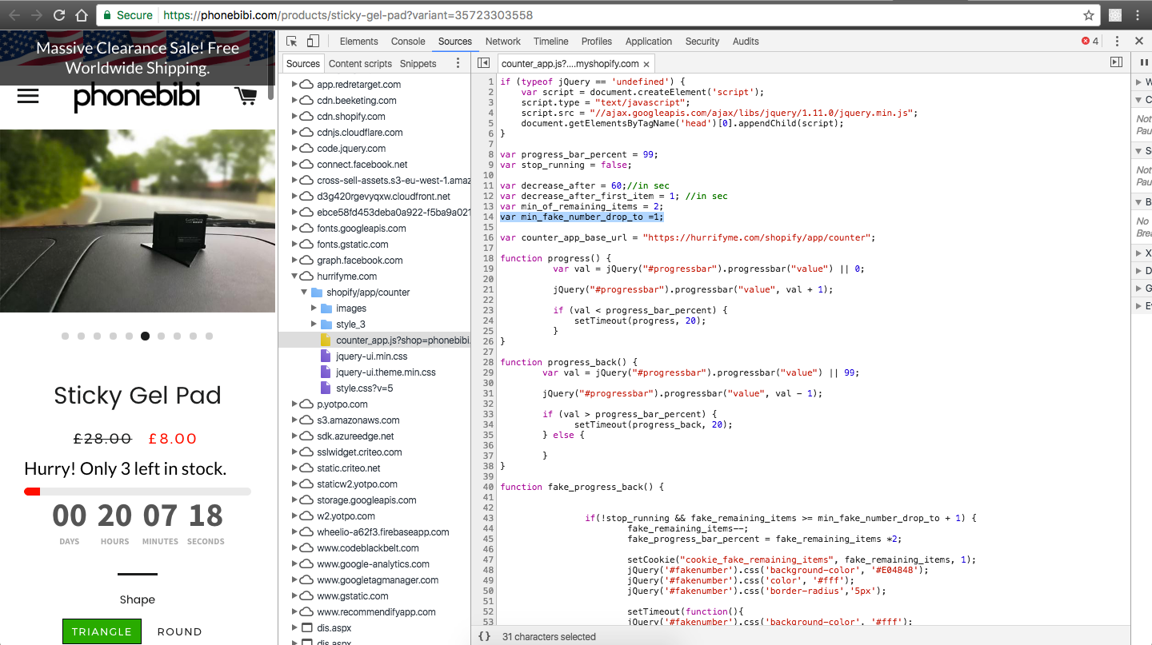Click the browser reload icon
Viewport: 1152px width, 645px height.
[59, 15]
